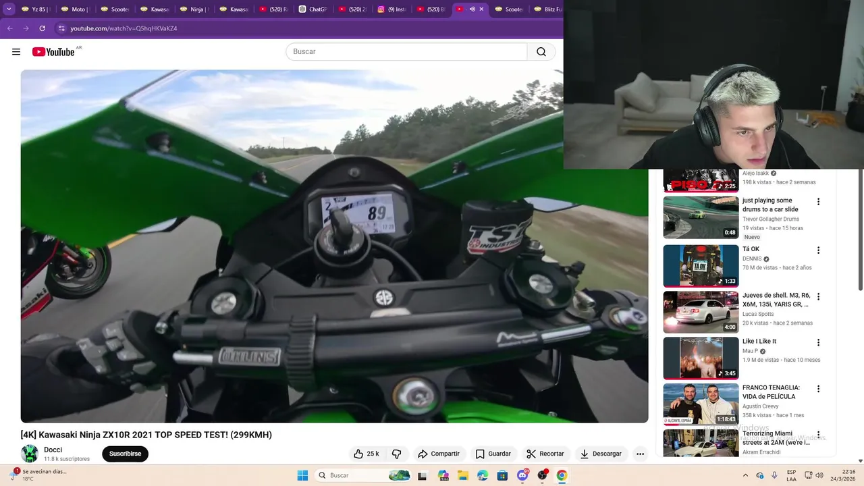Screen dimensions: 864x486
Task: Click the microphone tray icon
Action: point(774,475)
